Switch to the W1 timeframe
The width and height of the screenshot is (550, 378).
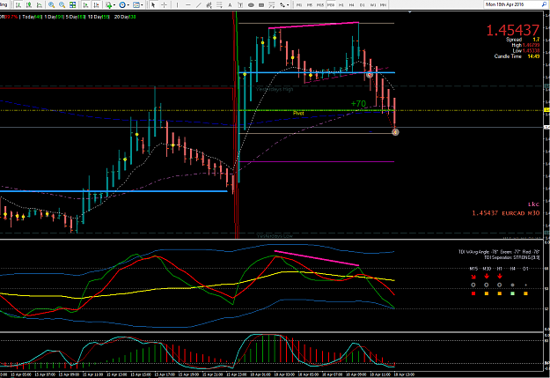point(373,5)
